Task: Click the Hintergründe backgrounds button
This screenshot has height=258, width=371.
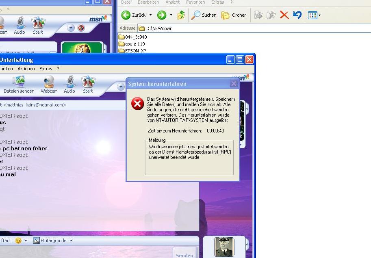Action: click(x=50, y=241)
